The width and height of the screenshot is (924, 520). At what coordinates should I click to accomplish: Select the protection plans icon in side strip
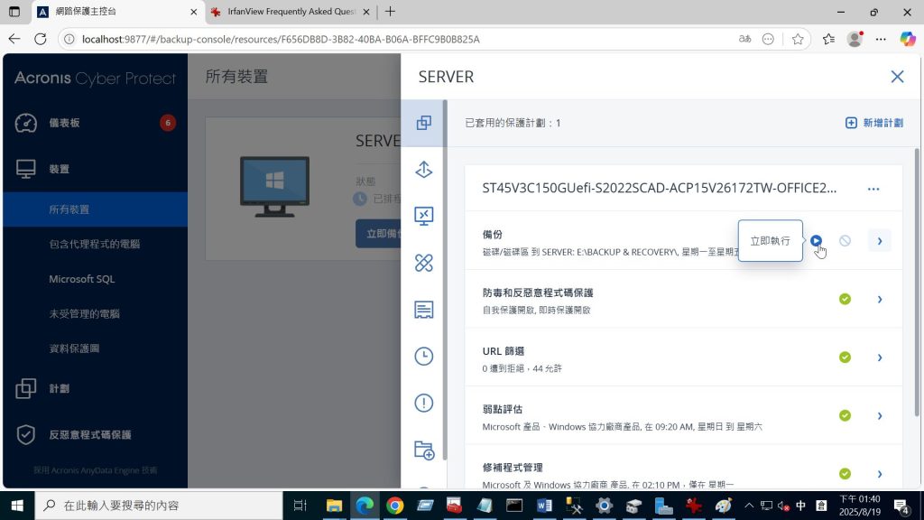tap(424, 123)
